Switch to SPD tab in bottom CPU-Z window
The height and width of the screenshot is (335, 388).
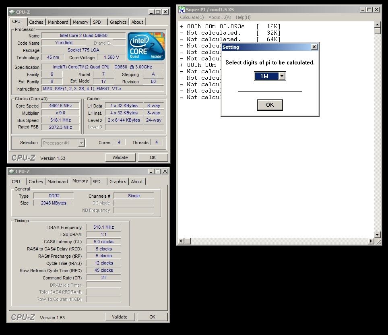point(97,182)
